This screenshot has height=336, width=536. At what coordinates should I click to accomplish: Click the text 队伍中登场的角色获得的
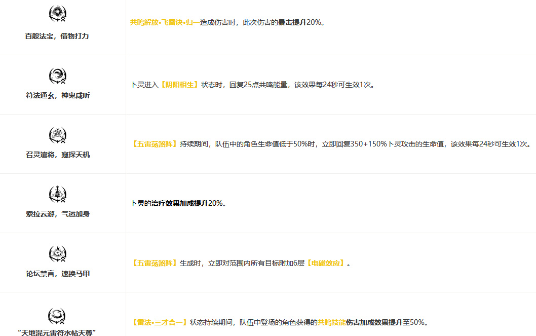278,322
